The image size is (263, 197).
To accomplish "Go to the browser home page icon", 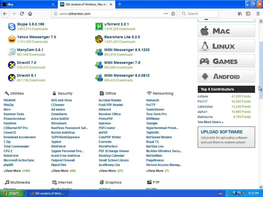I will click(30, 14).
